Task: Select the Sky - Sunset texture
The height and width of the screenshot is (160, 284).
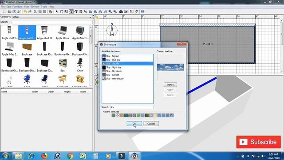Action: tap(127, 75)
